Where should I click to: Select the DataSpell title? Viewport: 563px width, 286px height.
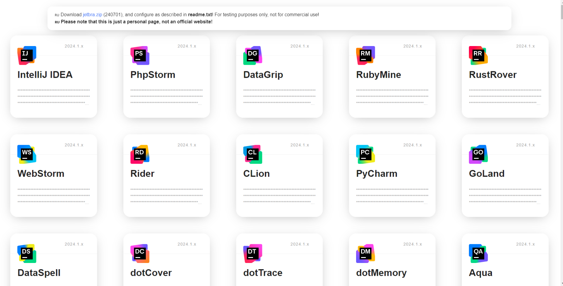coord(39,273)
